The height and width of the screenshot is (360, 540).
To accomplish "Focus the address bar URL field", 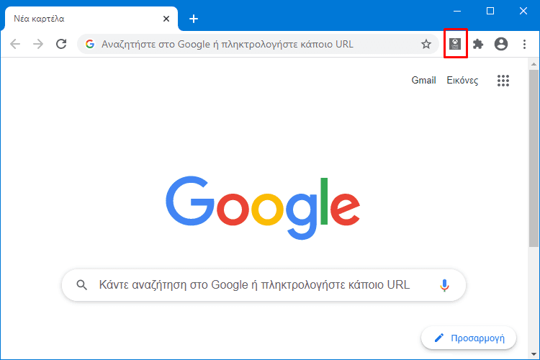I will tap(258, 44).
